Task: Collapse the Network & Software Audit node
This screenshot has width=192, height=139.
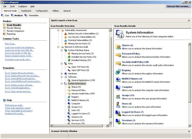Action: click(58, 47)
